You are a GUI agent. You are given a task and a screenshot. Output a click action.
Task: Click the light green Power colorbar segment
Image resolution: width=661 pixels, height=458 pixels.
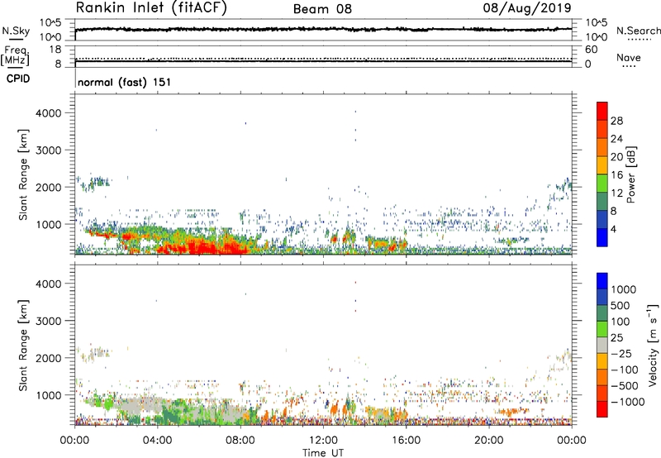pos(602,183)
